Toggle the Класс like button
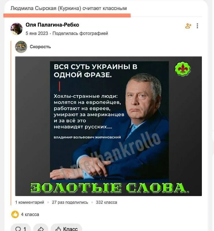Viewport: 214px width, 231px height. (66, 228)
